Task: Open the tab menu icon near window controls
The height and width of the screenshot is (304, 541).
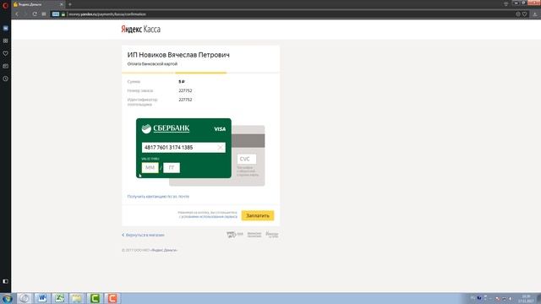Action: [505, 3]
